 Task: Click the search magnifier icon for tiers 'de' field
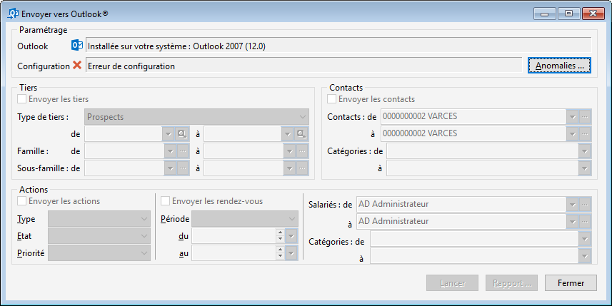(182, 134)
